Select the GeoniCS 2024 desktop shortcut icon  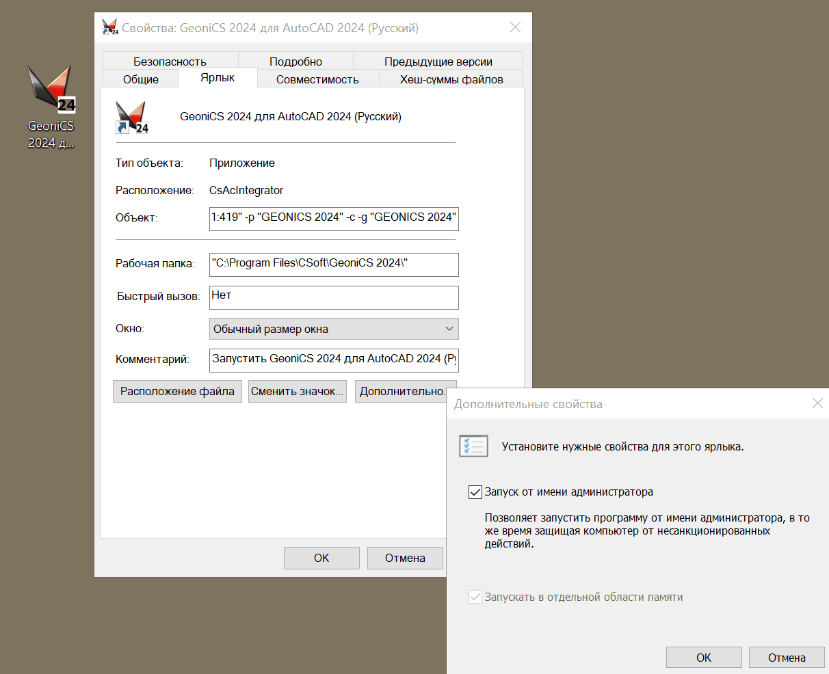51,90
